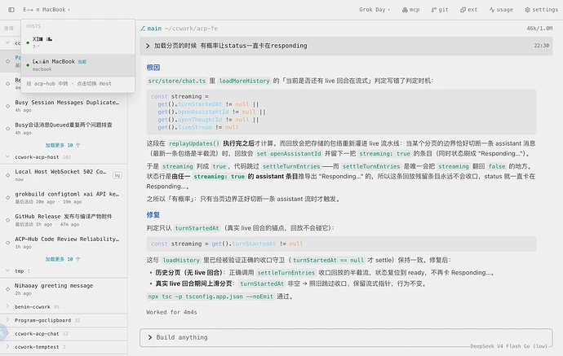The height and width of the screenshot is (356, 563).
Task: Open the mcp panel
Action: coord(410,10)
